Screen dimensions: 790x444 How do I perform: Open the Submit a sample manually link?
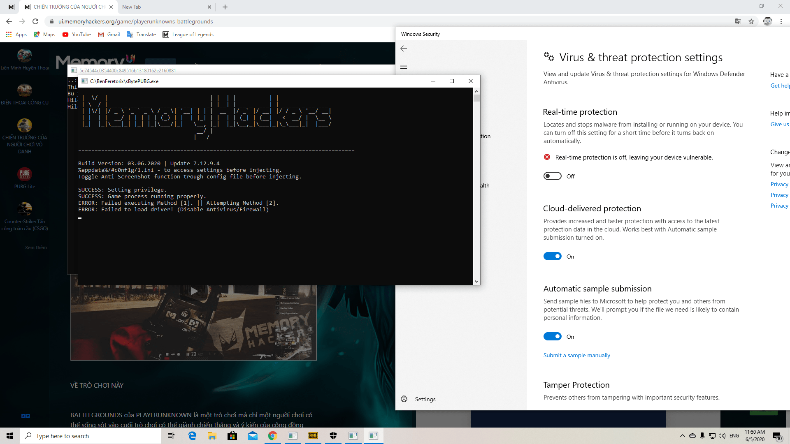point(577,355)
